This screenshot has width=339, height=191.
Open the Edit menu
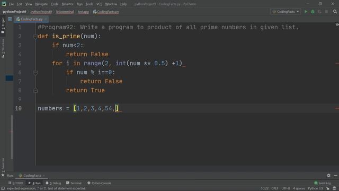click(x=19, y=4)
